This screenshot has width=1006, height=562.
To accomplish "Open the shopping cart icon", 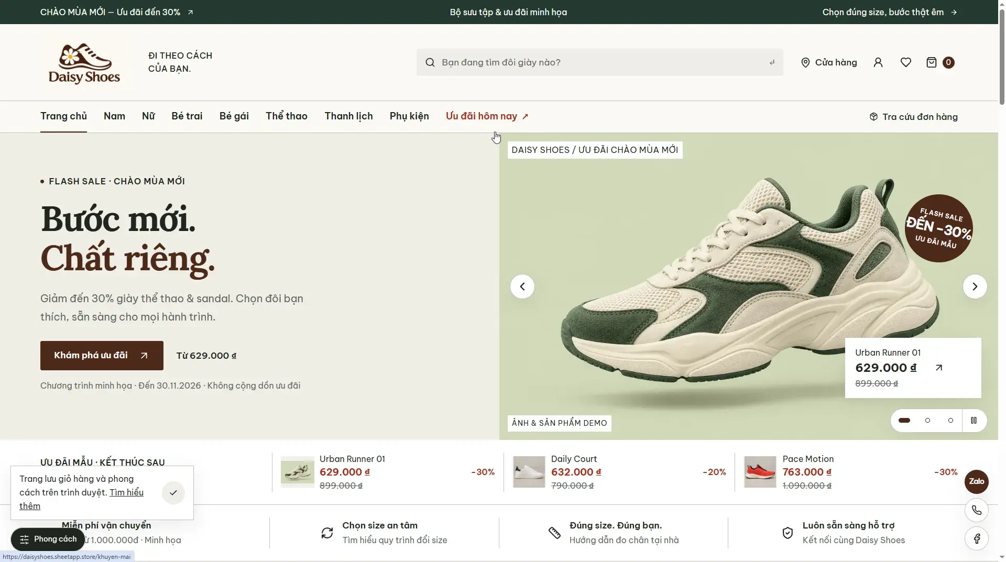I will tap(932, 62).
